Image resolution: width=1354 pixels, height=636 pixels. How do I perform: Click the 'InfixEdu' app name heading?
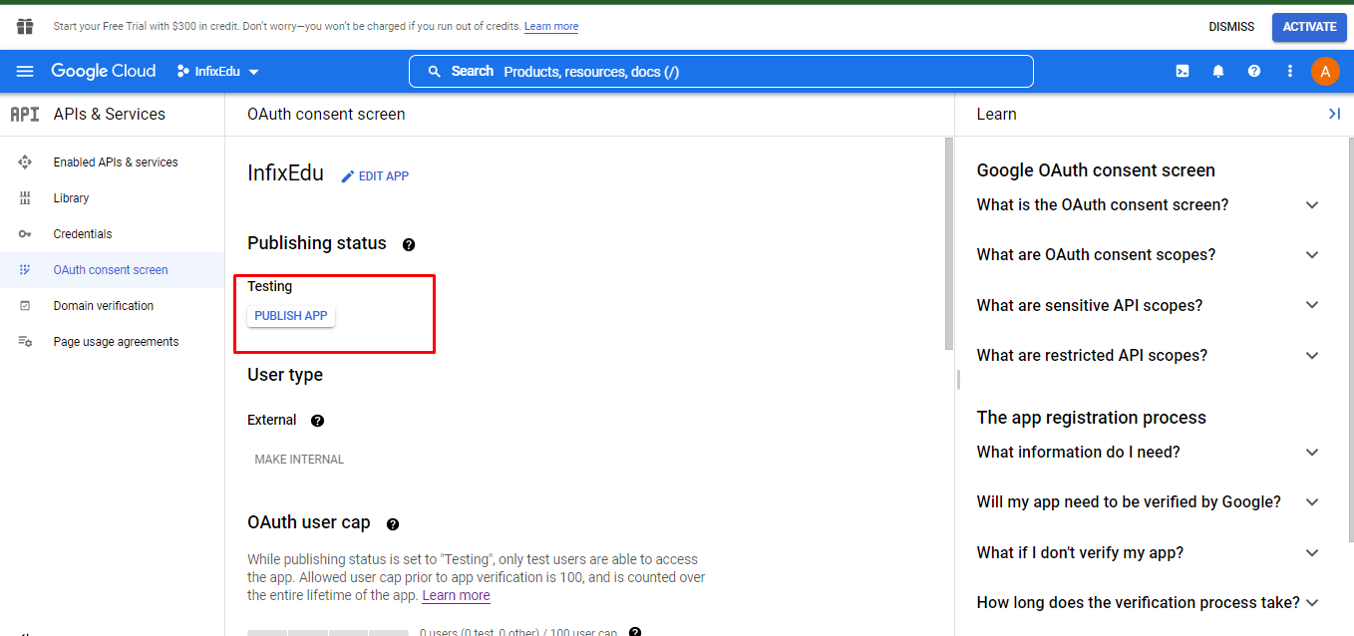point(285,173)
